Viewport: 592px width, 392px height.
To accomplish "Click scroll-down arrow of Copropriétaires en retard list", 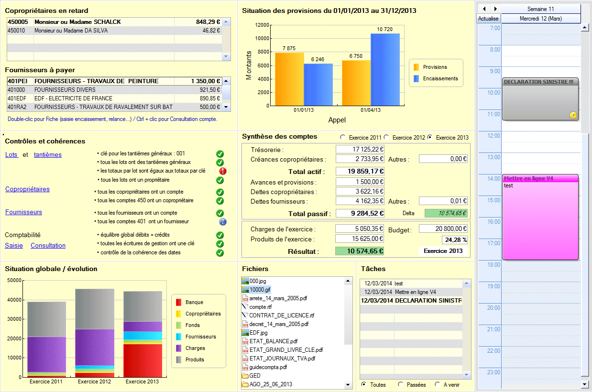I will tap(227, 56).
